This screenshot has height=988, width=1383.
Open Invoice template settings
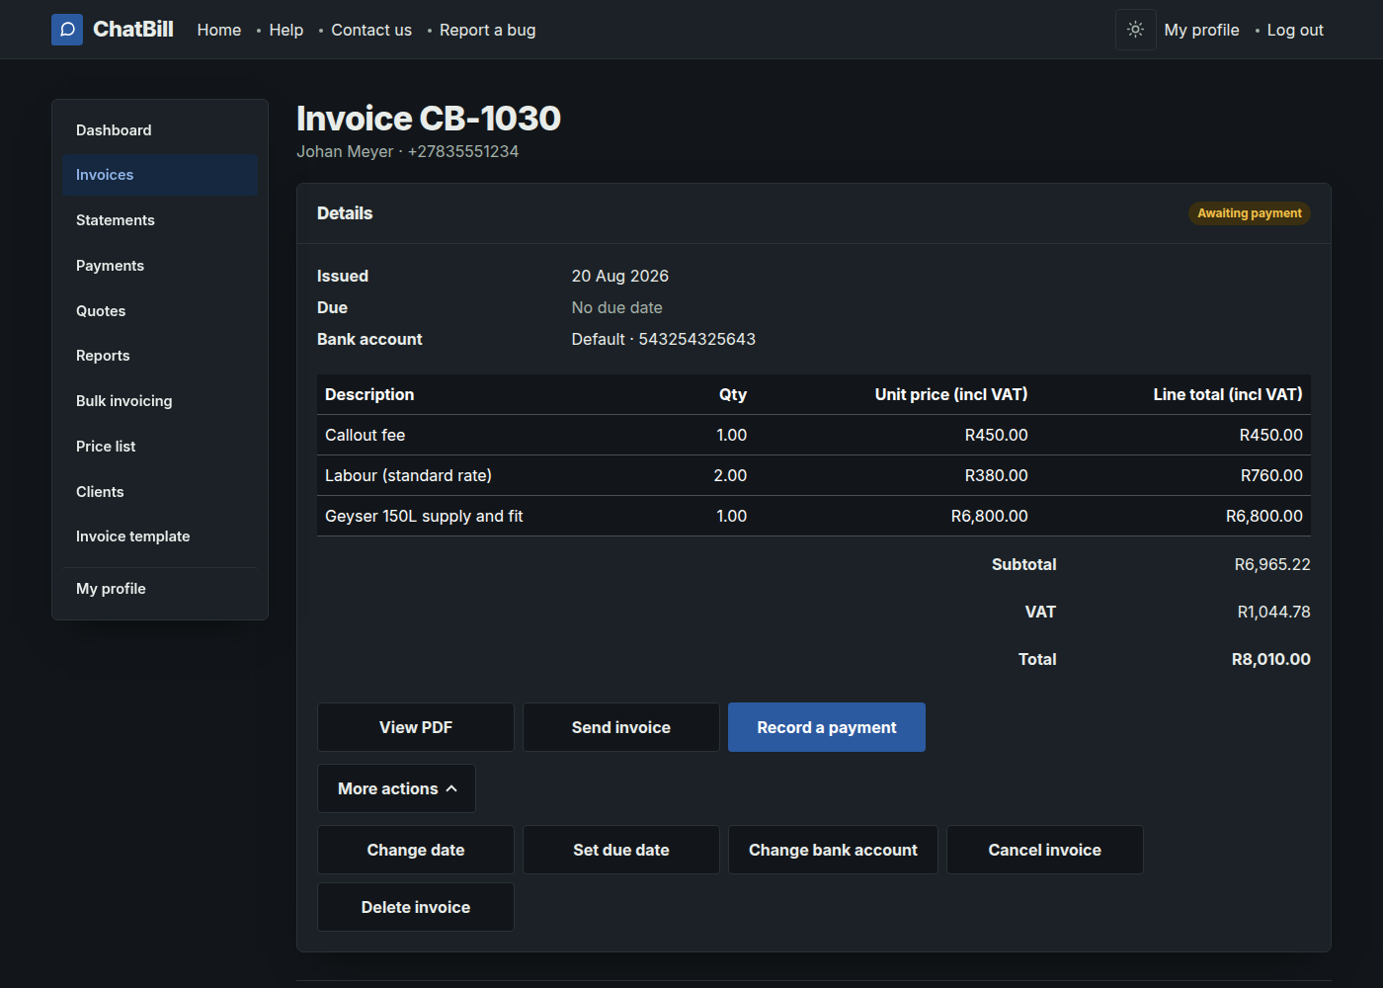click(160, 536)
